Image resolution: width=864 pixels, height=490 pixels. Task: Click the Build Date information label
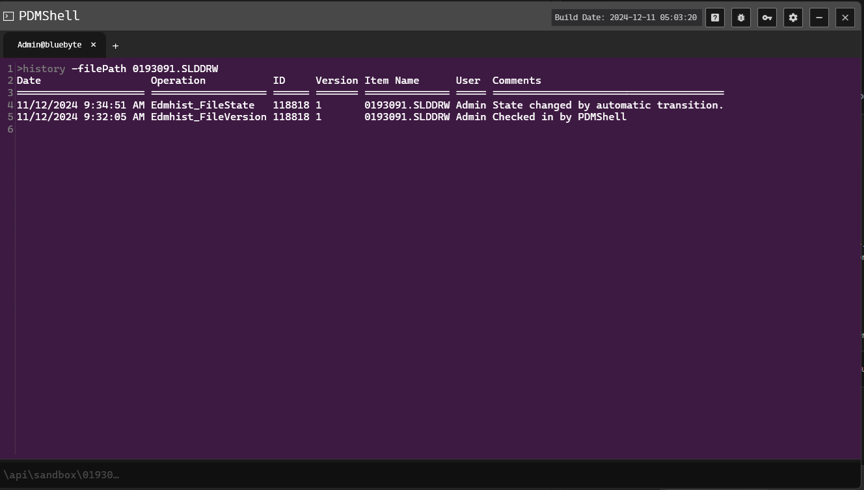tap(625, 18)
